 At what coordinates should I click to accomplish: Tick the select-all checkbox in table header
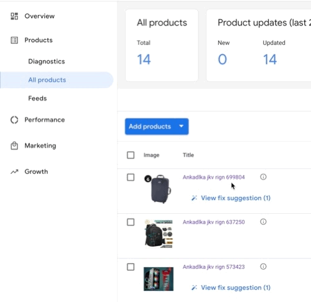[131, 155]
